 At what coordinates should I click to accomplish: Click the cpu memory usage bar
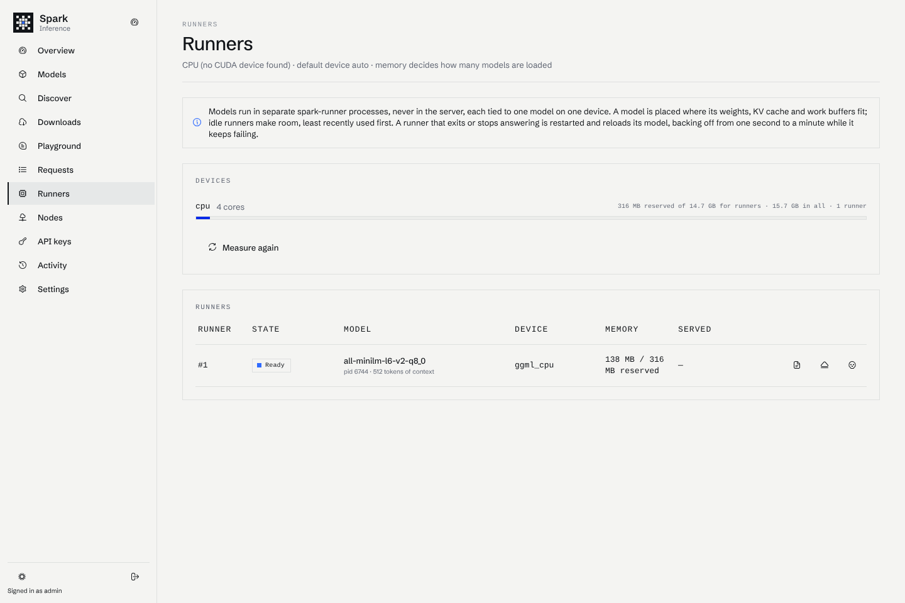tap(531, 218)
